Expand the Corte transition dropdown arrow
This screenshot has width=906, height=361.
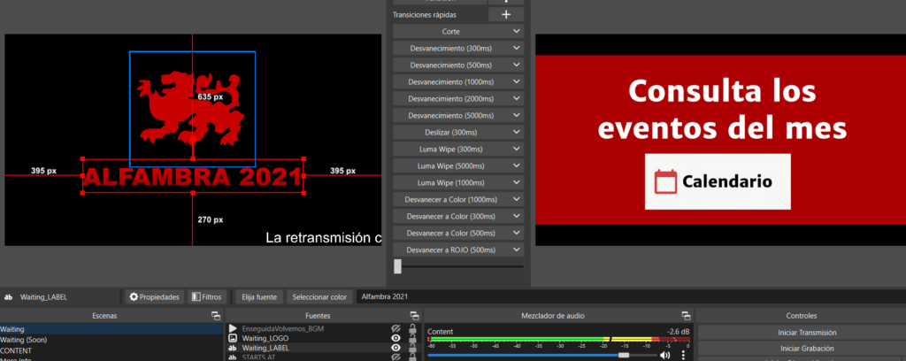point(517,32)
